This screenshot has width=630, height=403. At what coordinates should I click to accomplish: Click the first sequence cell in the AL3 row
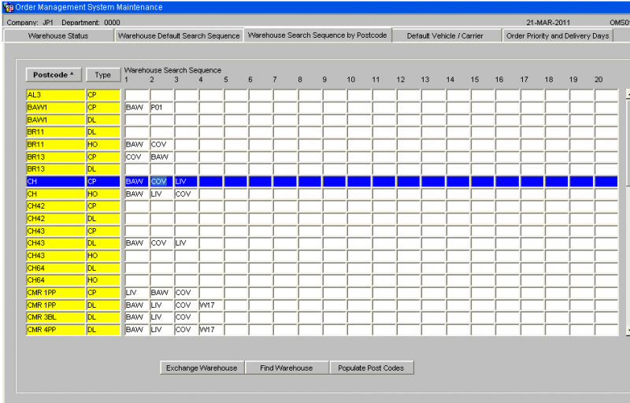coord(136,95)
